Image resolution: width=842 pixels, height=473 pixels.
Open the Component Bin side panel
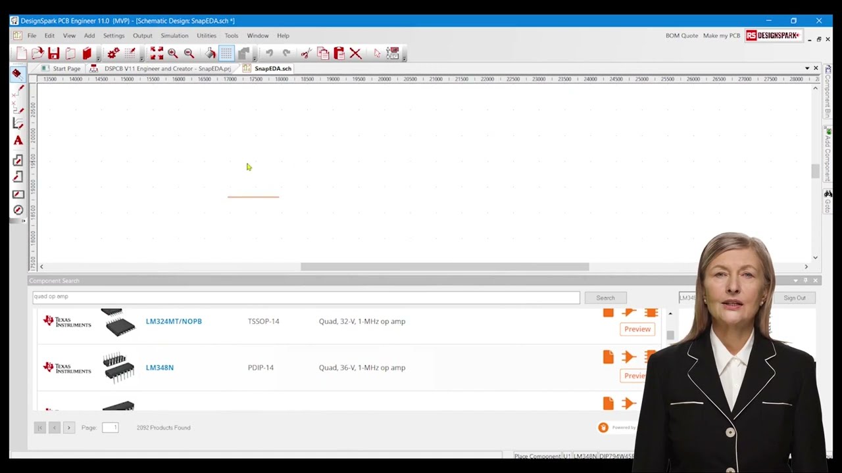(828, 92)
